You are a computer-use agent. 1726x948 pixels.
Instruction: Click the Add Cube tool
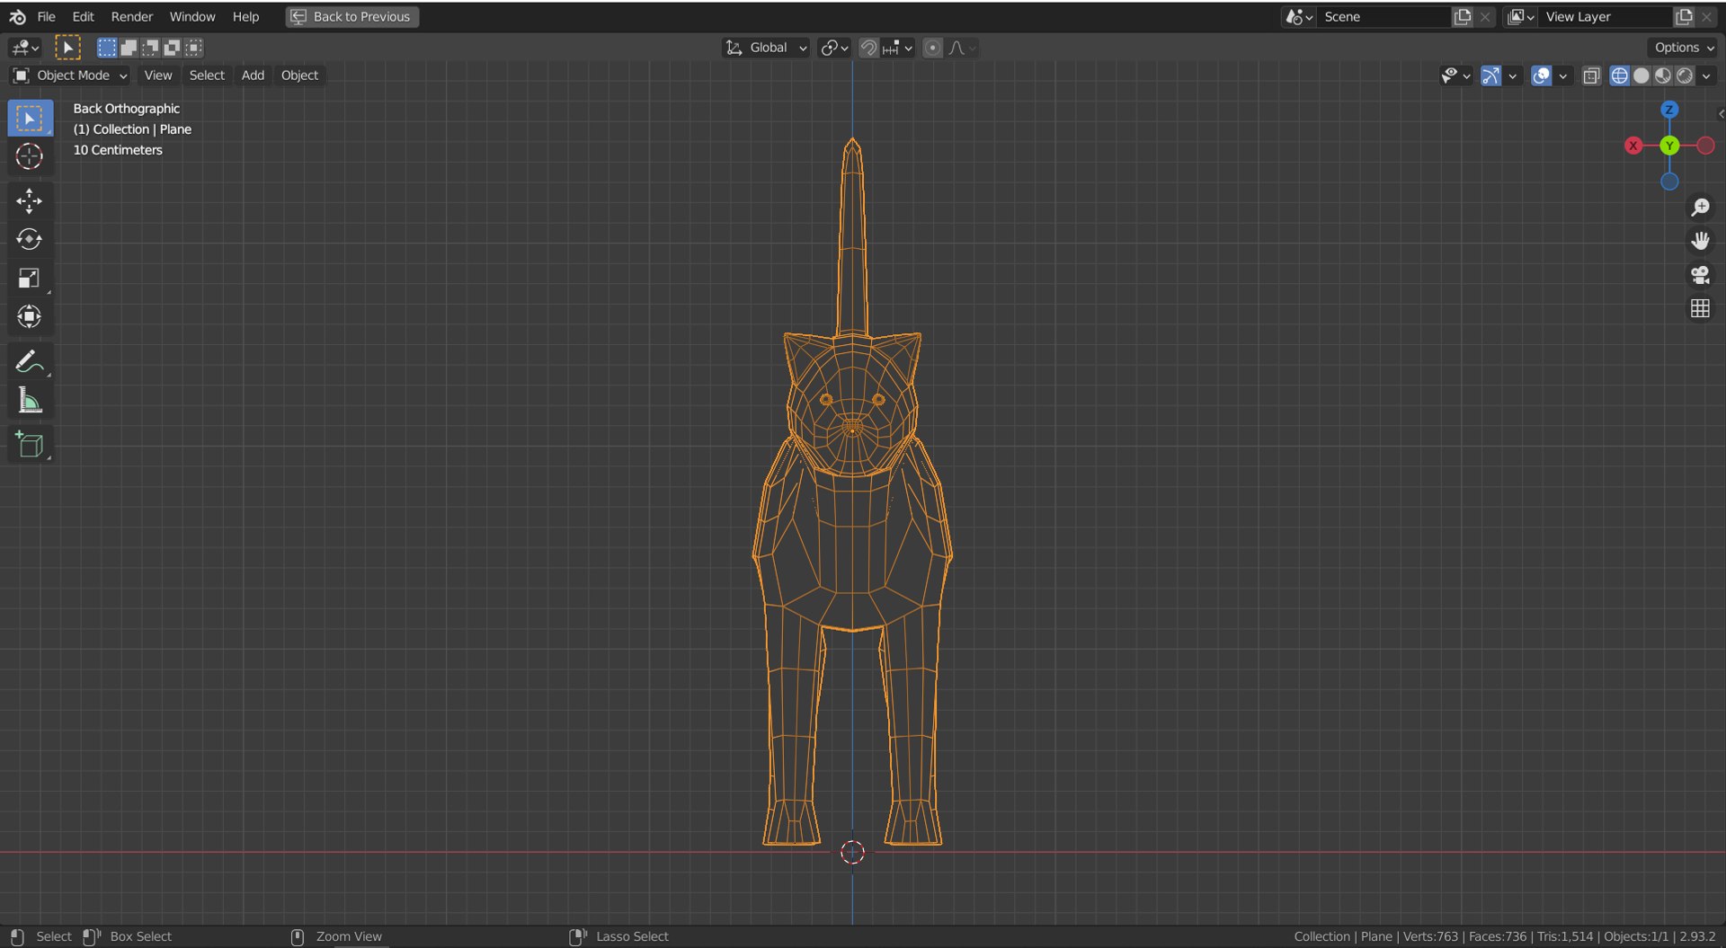point(30,444)
